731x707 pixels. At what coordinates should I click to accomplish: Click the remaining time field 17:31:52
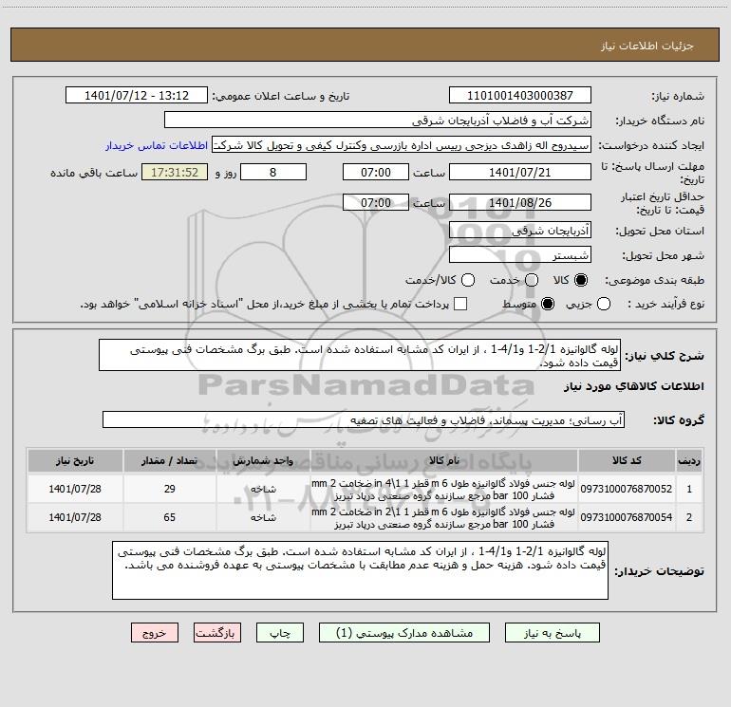tap(175, 172)
